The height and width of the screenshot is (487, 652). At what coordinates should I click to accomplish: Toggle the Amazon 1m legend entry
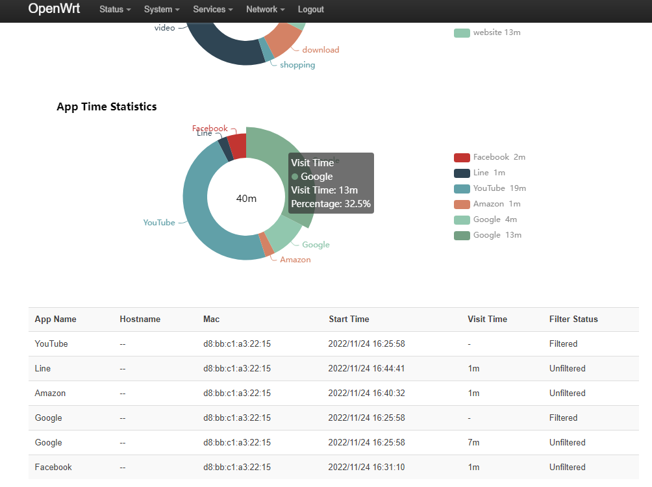487,204
